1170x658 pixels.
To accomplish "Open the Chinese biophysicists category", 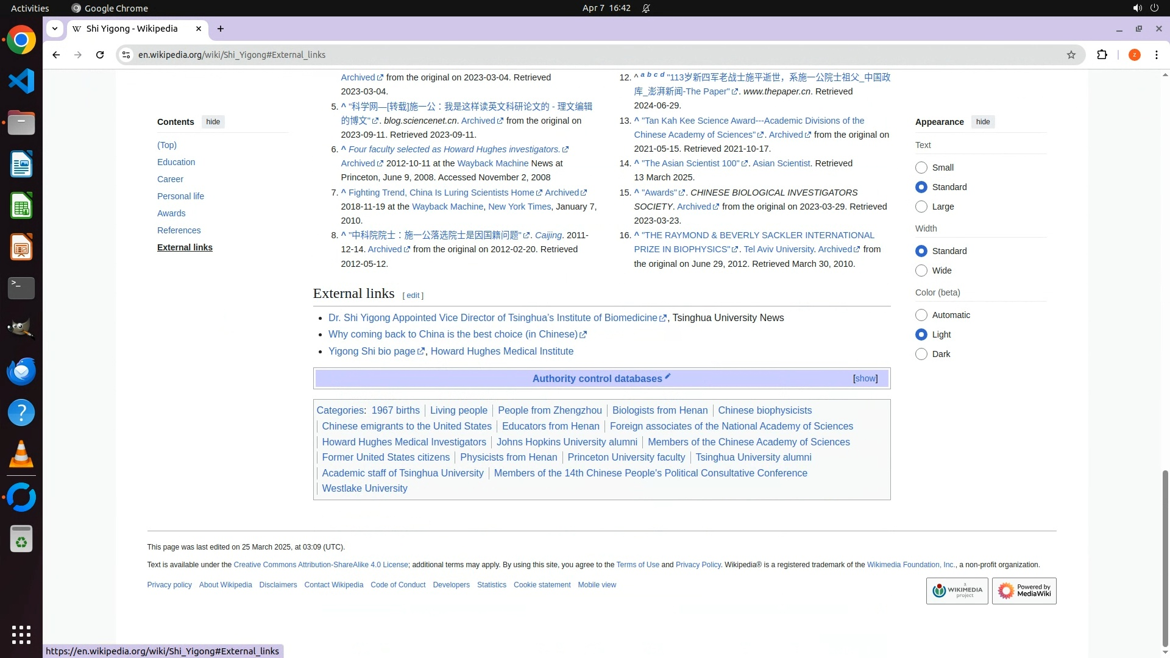I will pos(764,410).
